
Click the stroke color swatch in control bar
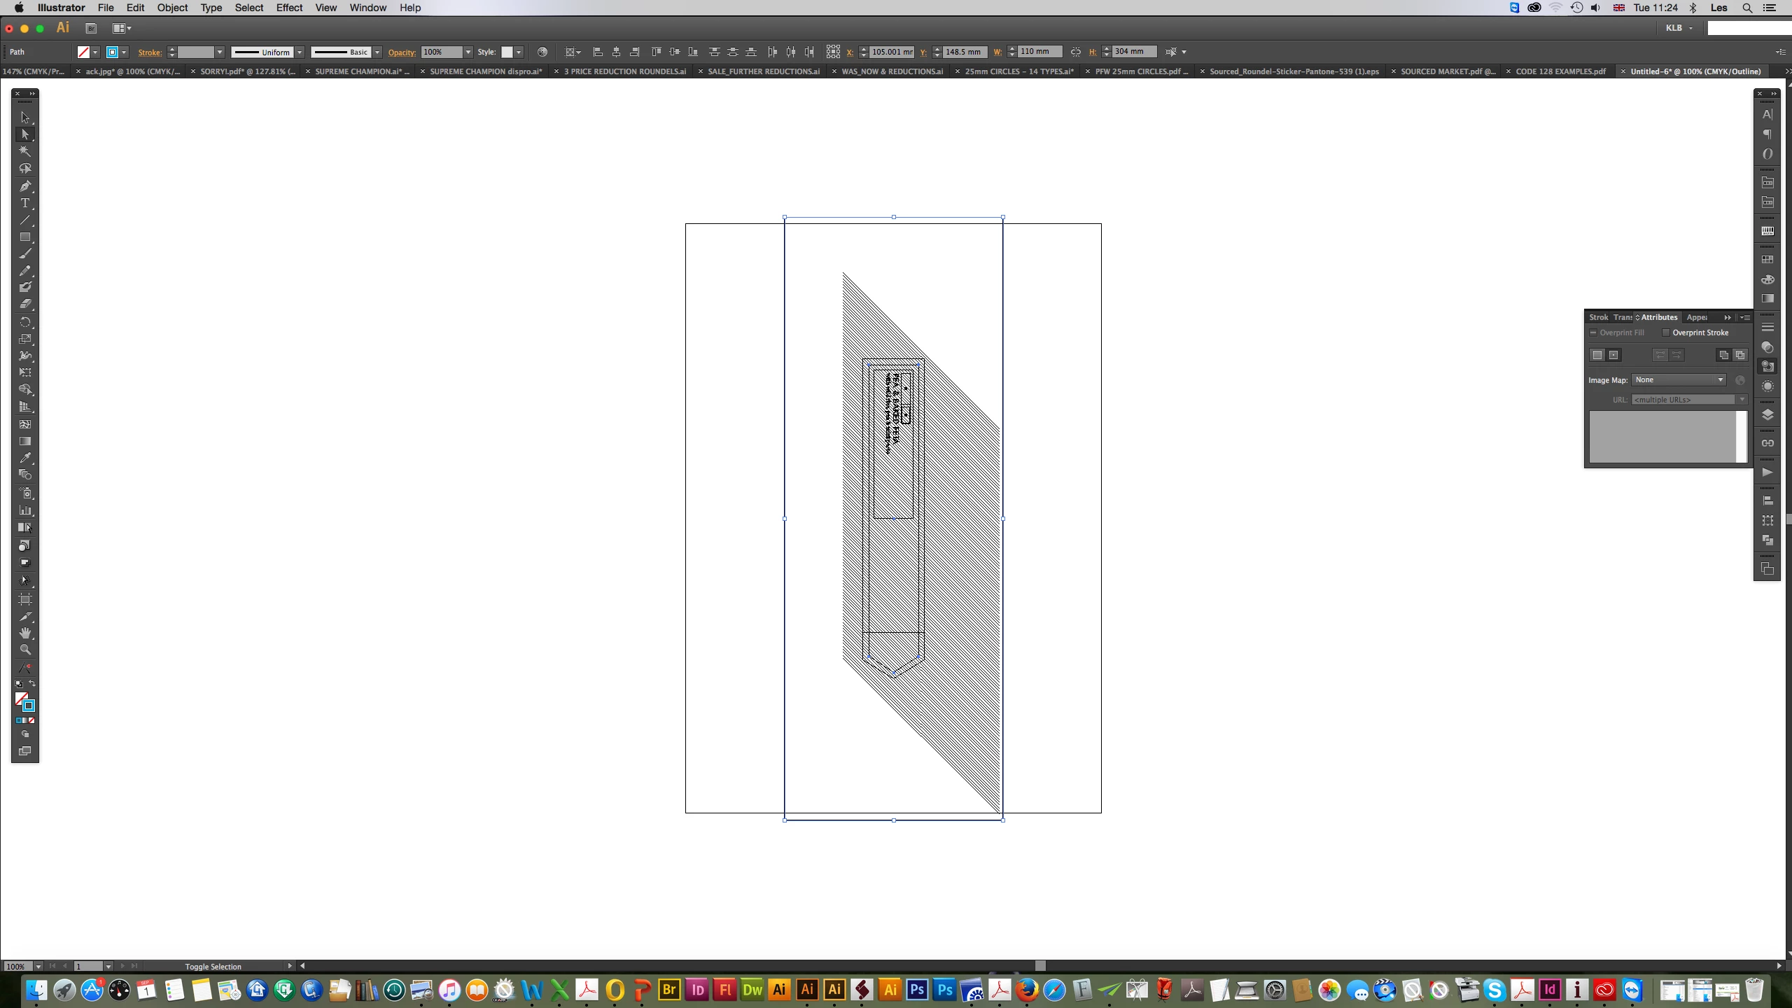coord(112,52)
